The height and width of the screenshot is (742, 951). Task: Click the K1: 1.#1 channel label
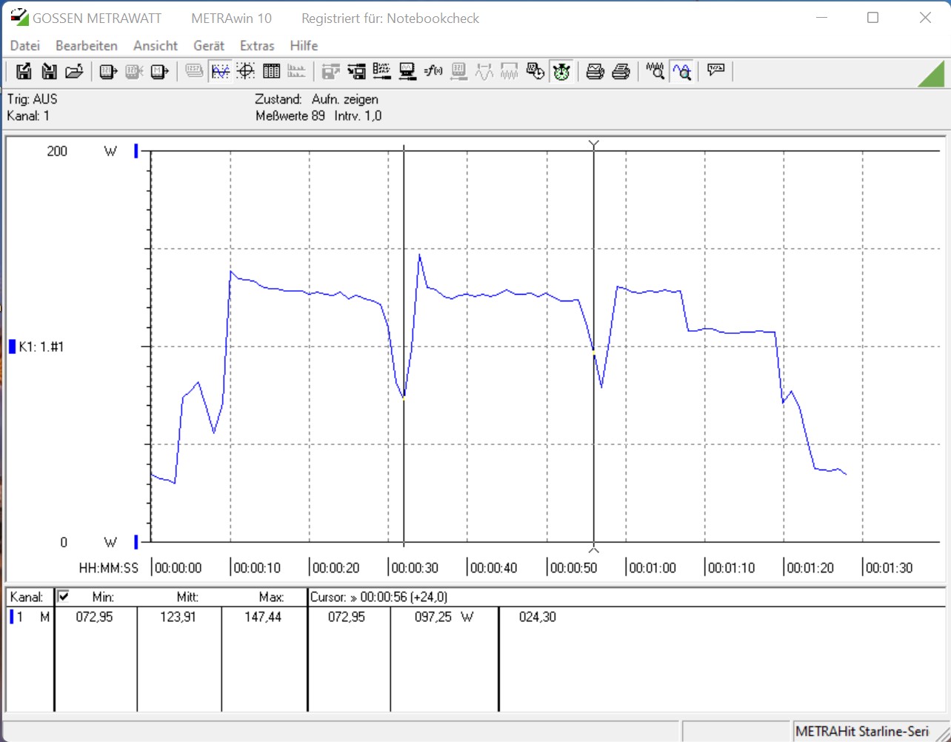[x=41, y=347]
